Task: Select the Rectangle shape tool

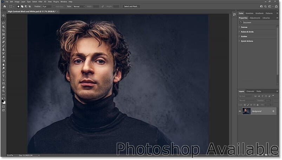Action: click(x=4, y=83)
